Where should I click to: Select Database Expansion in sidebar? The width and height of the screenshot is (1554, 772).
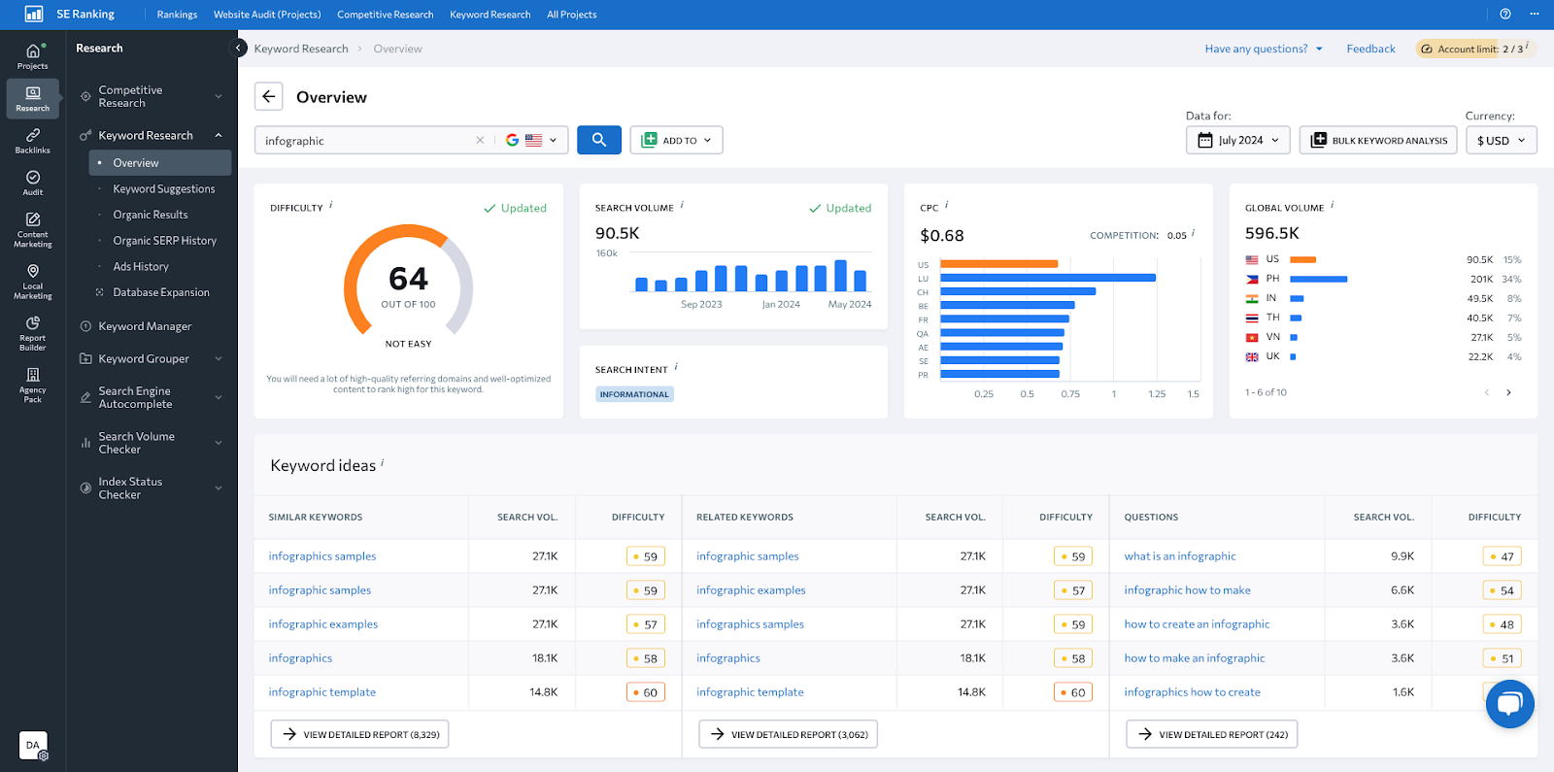pyautogui.click(x=161, y=292)
